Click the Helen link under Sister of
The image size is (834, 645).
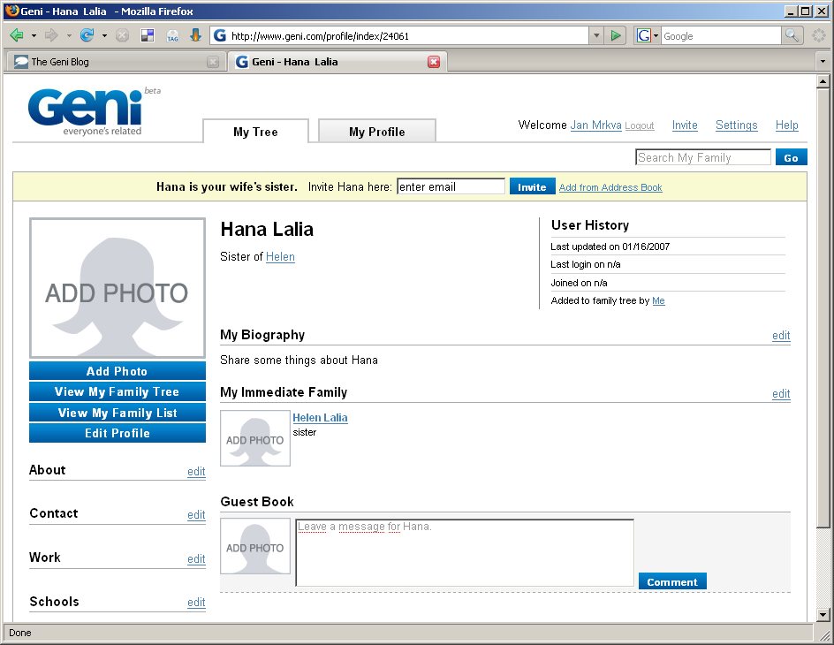click(x=280, y=256)
